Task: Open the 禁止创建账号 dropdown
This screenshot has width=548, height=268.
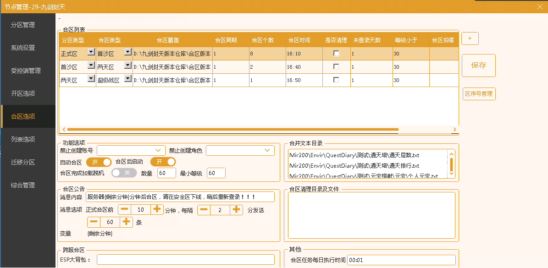Action: coord(131,150)
